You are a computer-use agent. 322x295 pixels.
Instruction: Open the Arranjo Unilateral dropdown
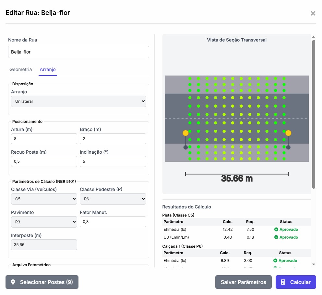click(x=78, y=101)
